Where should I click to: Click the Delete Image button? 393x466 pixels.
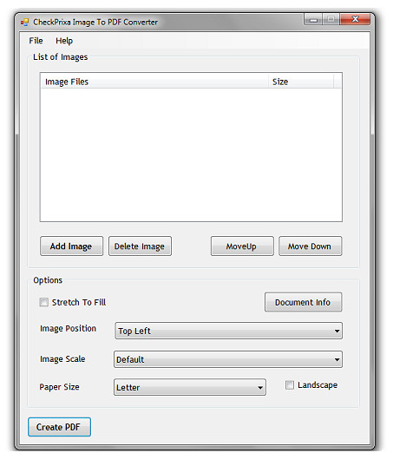pyautogui.click(x=140, y=246)
